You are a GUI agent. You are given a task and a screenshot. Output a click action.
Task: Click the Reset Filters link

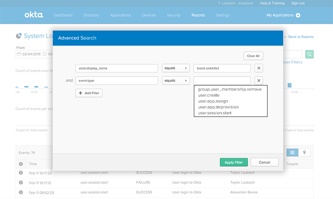coord(292,62)
